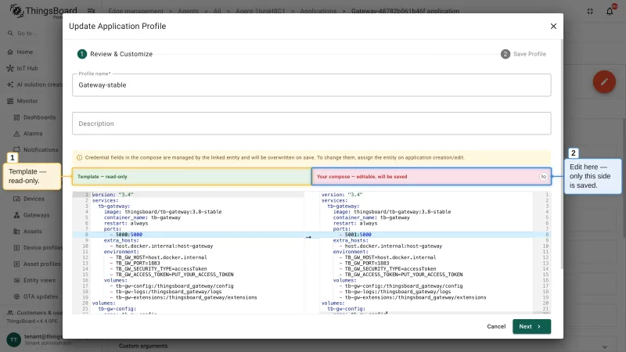Viewport: 626px width, 352px height.
Task: Click the Asset profiles icon
Action: [16, 264]
